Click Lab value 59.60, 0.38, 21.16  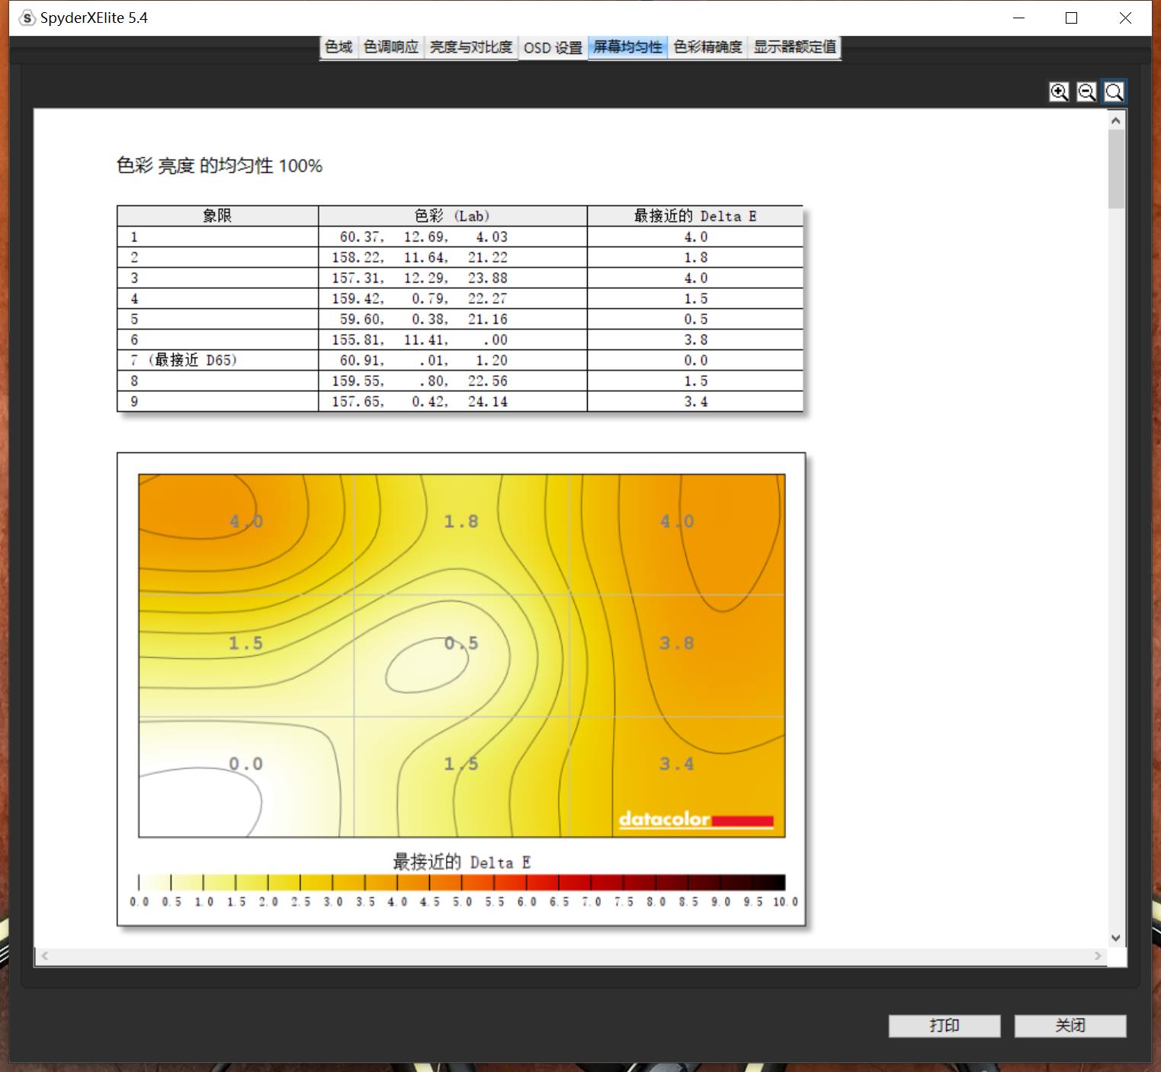(x=423, y=319)
